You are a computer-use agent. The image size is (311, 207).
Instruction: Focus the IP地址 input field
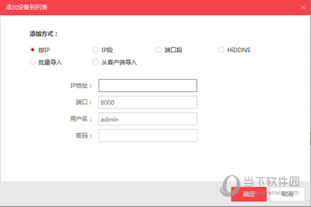148,85
